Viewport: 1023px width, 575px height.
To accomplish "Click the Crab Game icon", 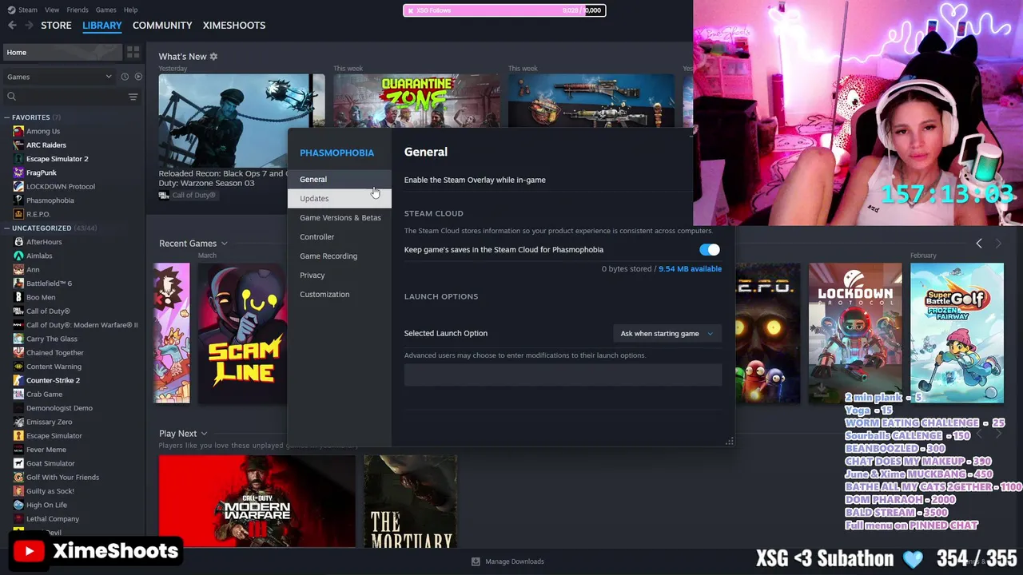I will click(18, 395).
